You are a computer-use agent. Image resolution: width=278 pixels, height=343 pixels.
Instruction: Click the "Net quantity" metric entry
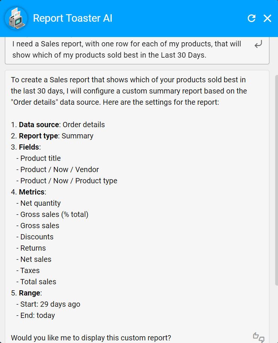point(40,203)
